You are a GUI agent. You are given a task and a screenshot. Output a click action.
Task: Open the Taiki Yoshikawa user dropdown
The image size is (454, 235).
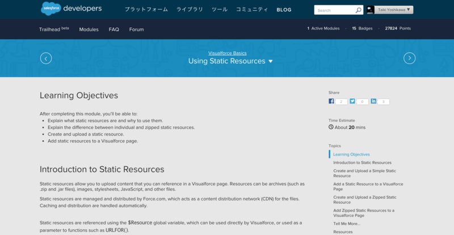[x=394, y=10]
